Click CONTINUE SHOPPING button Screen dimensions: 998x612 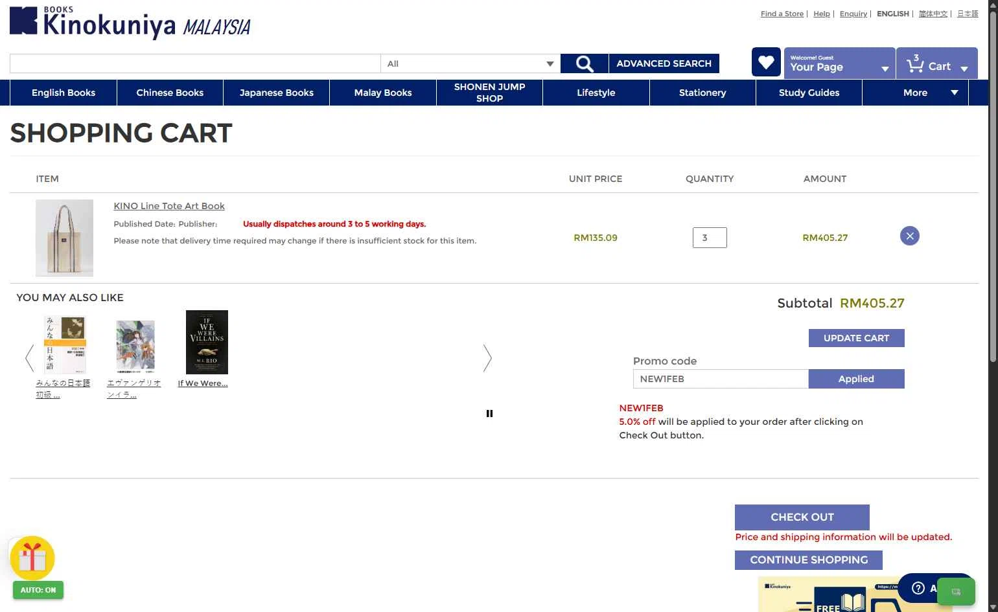point(809,560)
